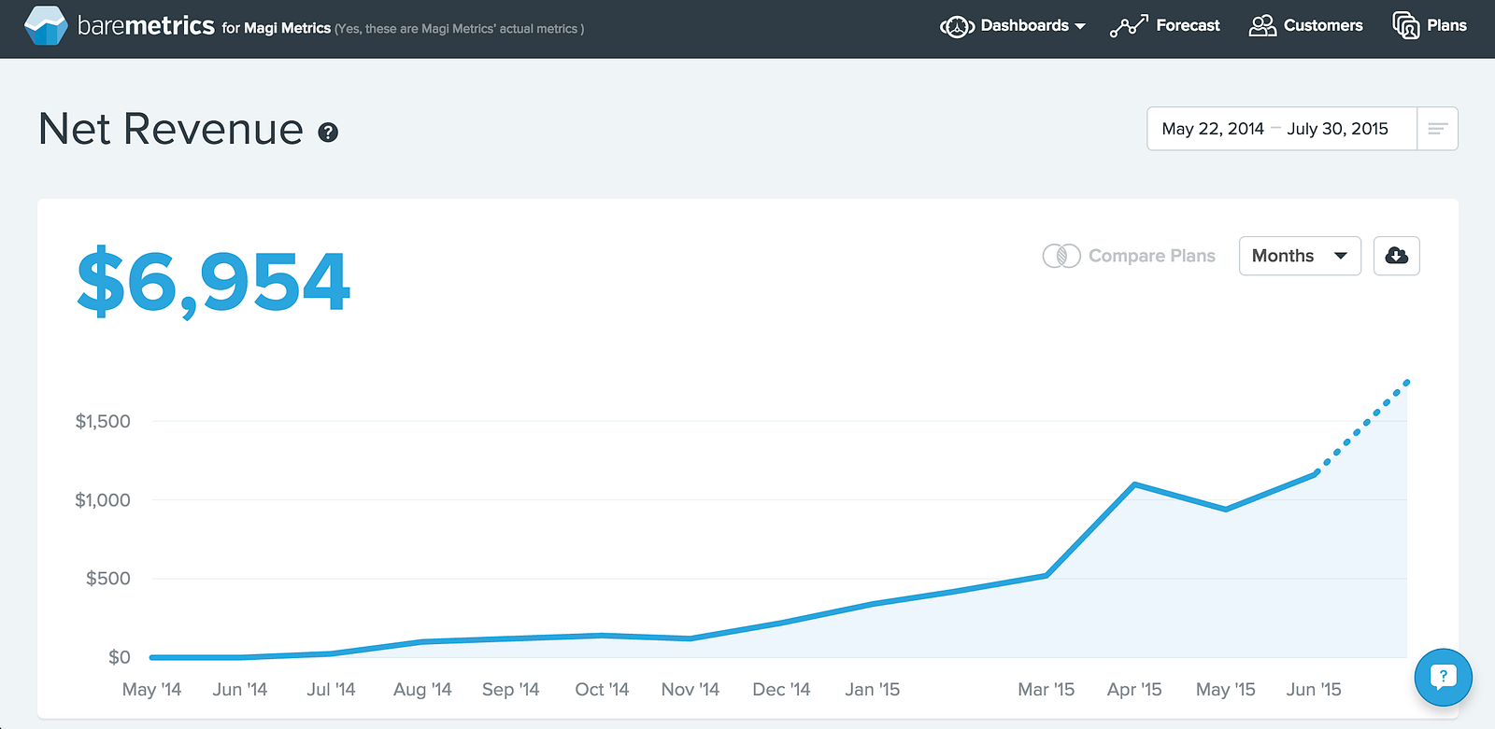Image resolution: width=1495 pixels, height=729 pixels.
Task: Click the Plans stacked cards icon
Action: pyautogui.click(x=1405, y=26)
